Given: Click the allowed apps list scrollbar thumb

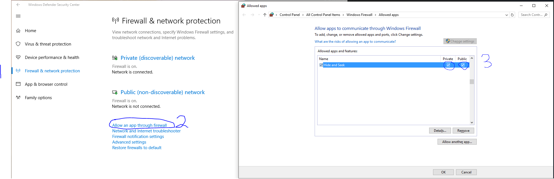Looking at the screenshot, I should point(472,82).
